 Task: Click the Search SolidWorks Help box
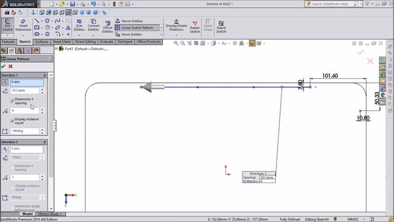tap(332, 4)
